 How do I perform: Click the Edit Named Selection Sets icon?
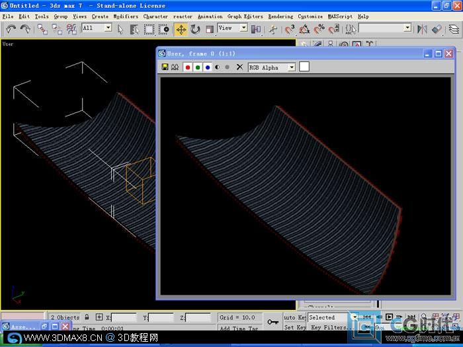click(x=351, y=29)
